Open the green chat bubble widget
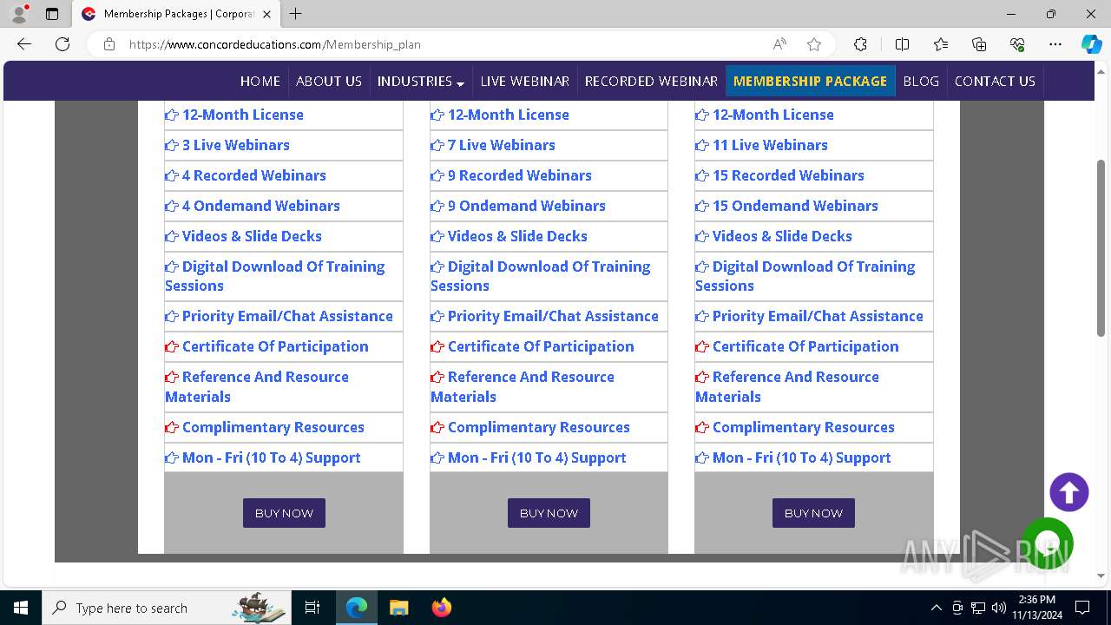 point(1048,543)
